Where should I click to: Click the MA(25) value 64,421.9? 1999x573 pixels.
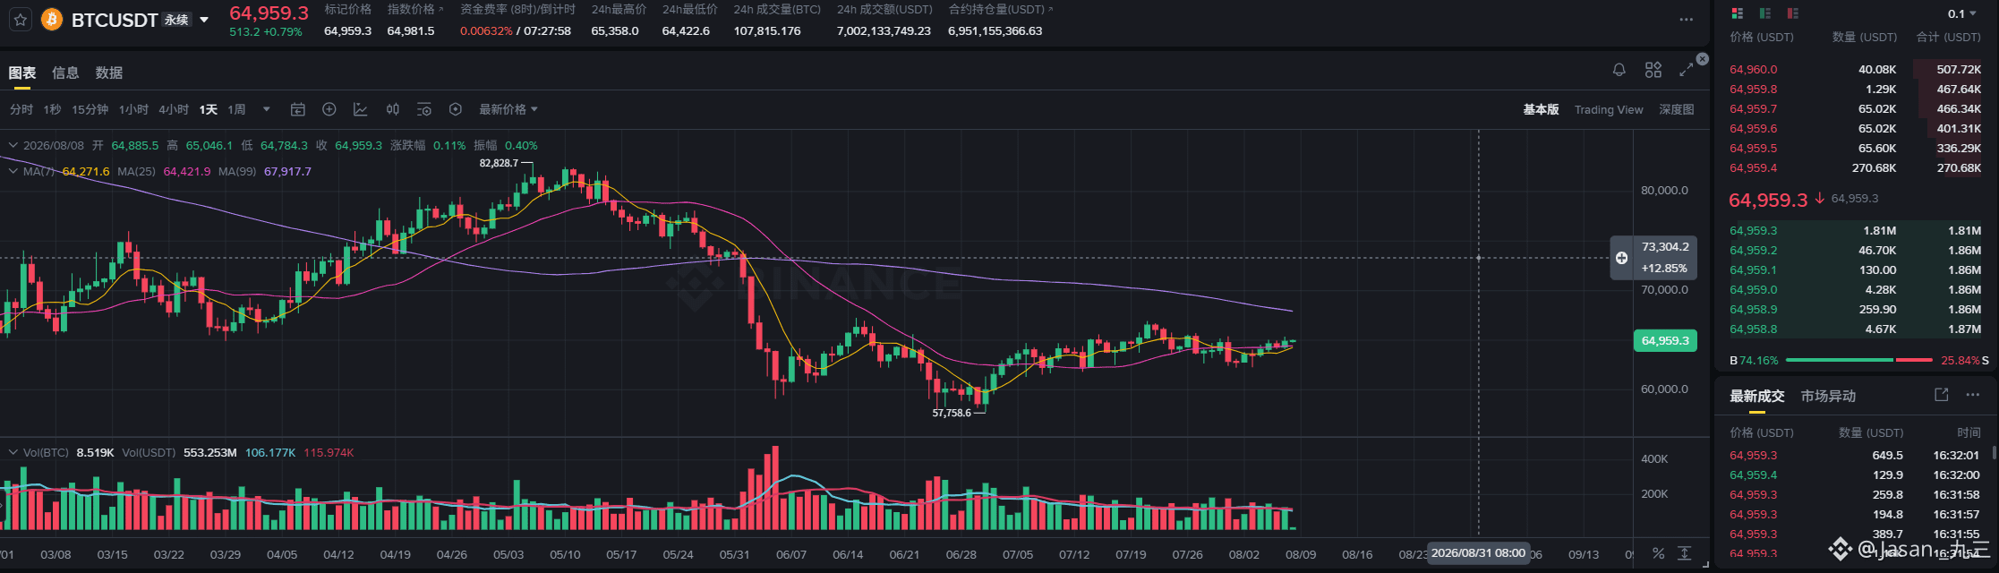click(187, 171)
